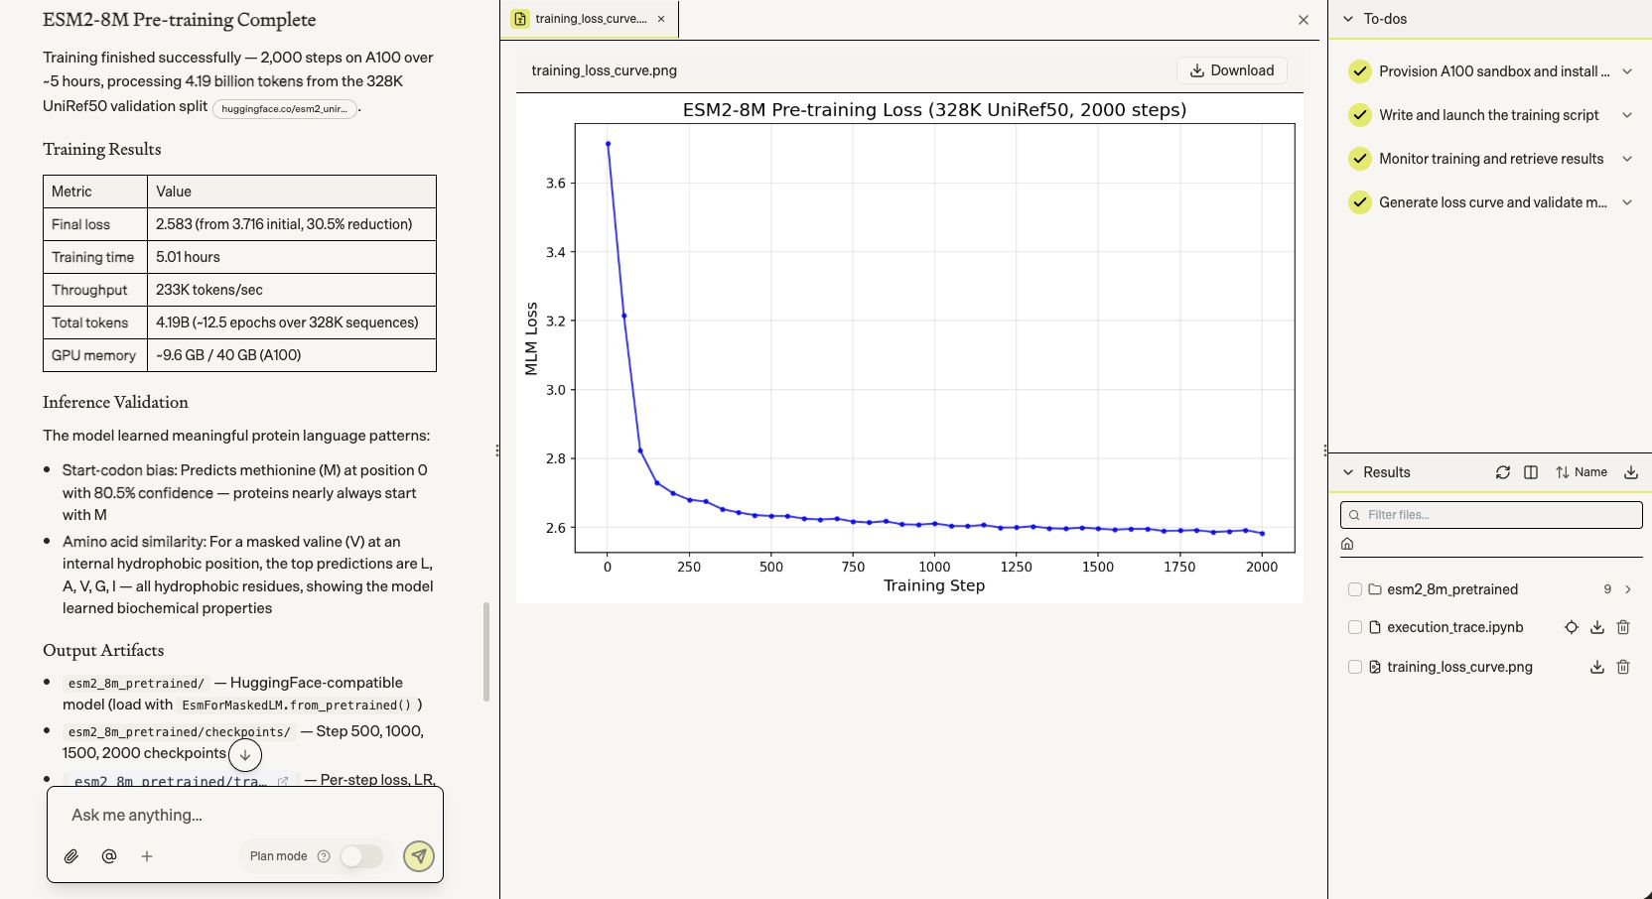1652x899 pixels.
Task: Click the 'Final loss' table cell
Action: coord(95,224)
